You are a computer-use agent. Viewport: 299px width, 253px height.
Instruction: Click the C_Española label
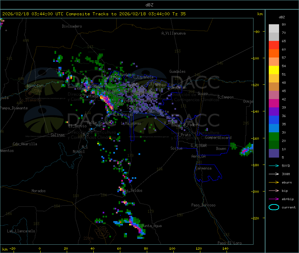(144, 77)
